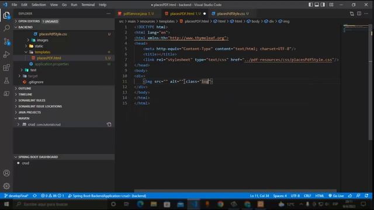Select placesPDF.html in explorer tree
Screen dimensions: 374x210
pos(64,58)
